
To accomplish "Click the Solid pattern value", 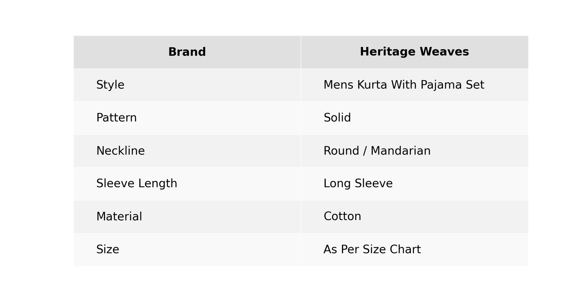I will click(x=337, y=118).
